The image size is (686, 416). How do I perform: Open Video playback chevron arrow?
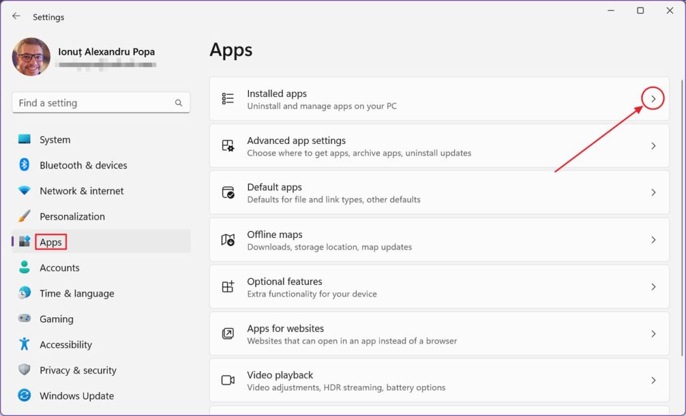click(x=653, y=380)
